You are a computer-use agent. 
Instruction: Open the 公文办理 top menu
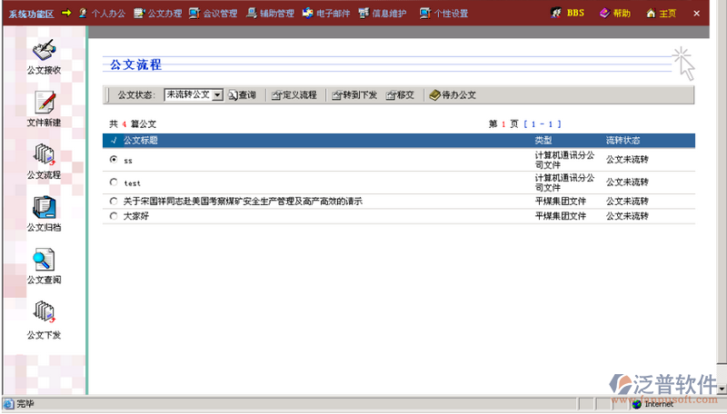[x=158, y=14]
